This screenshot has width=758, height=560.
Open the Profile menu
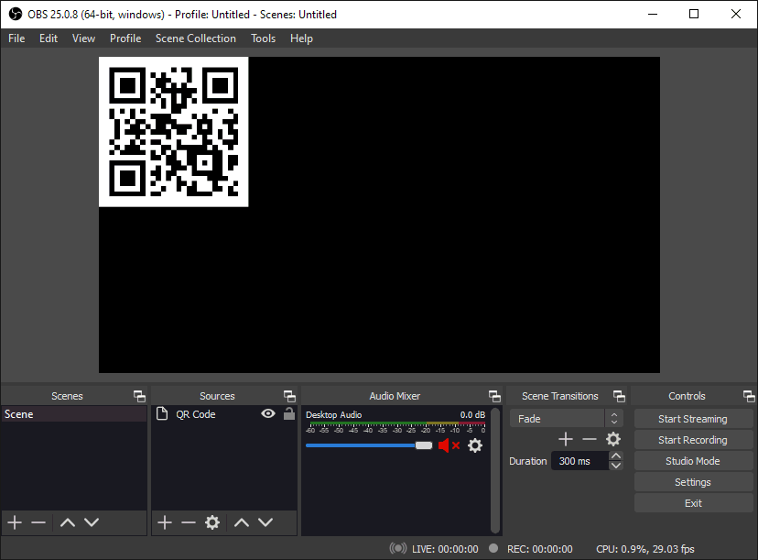pos(125,38)
